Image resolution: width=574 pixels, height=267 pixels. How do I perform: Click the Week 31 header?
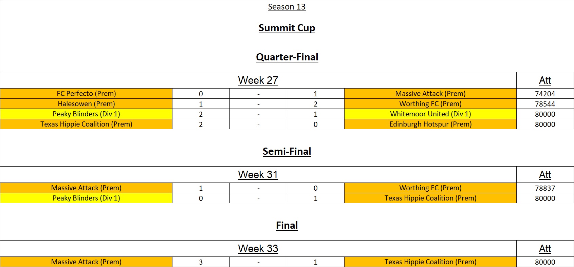(x=258, y=175)
